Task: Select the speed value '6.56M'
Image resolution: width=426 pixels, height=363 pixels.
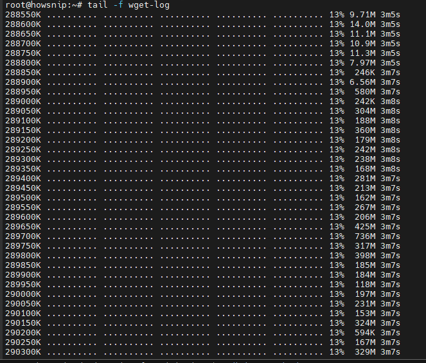Action: [362, 82]
